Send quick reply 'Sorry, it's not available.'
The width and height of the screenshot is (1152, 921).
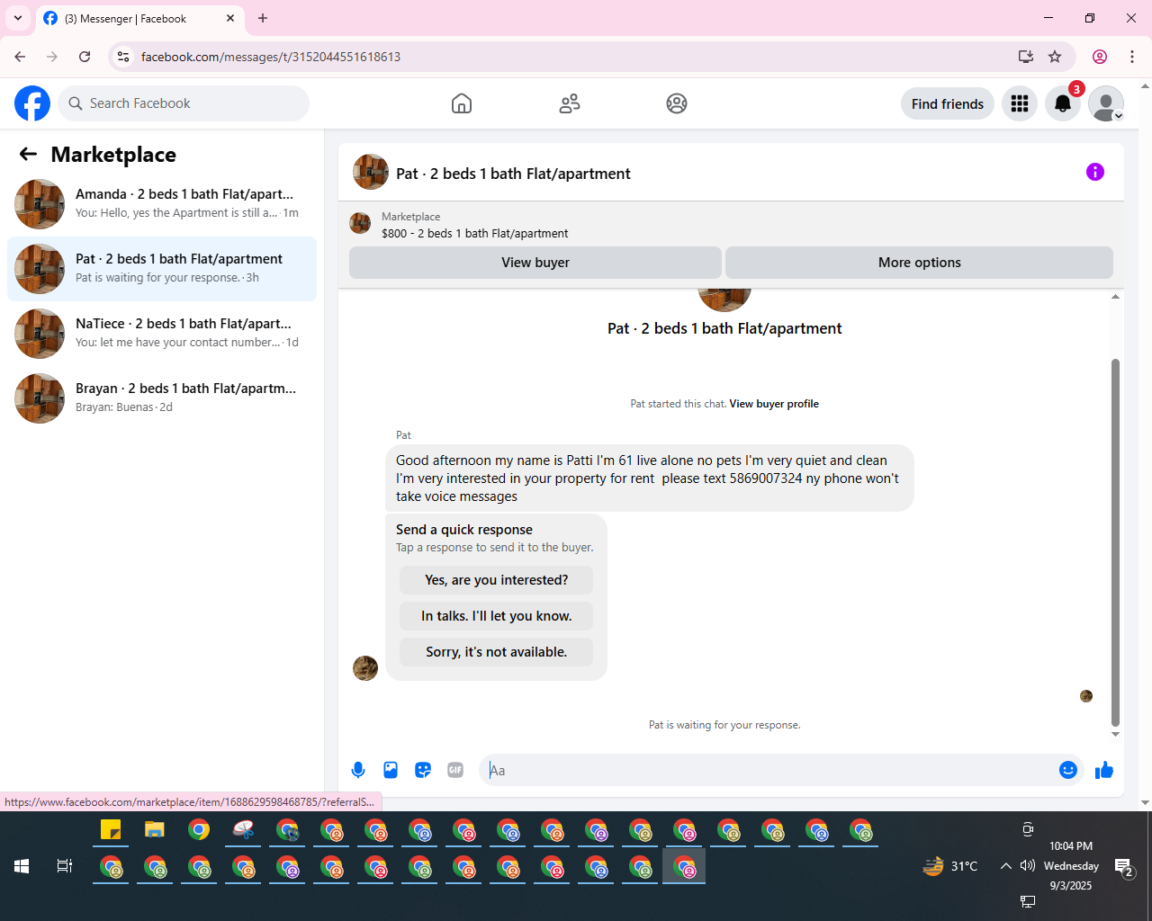(x=496, y=652)
